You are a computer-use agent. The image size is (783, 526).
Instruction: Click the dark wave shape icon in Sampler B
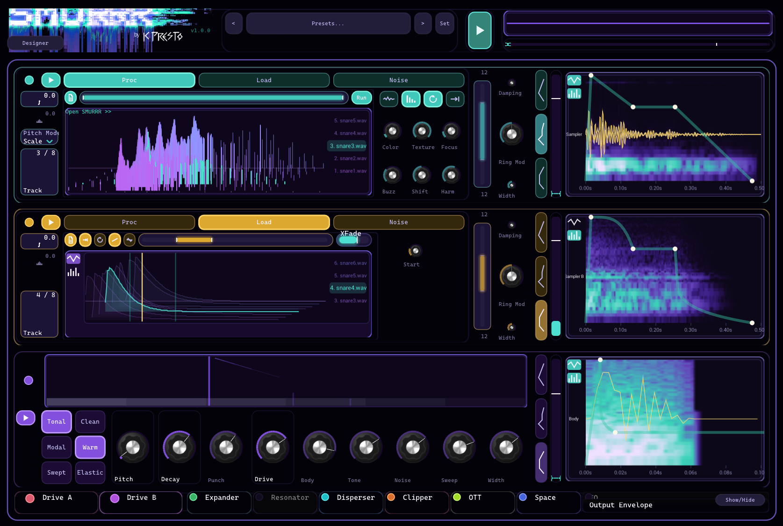point(129,240)
